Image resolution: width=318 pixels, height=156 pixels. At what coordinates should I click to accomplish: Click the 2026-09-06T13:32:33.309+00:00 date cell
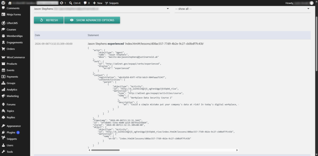pyautogui.click(x=53, y=44)
